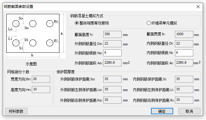Image resolution: width=206 pixels, height=120 pixels.
Task: Focus the 外侧钢筋直径 Do field
Action: (112, 44)
